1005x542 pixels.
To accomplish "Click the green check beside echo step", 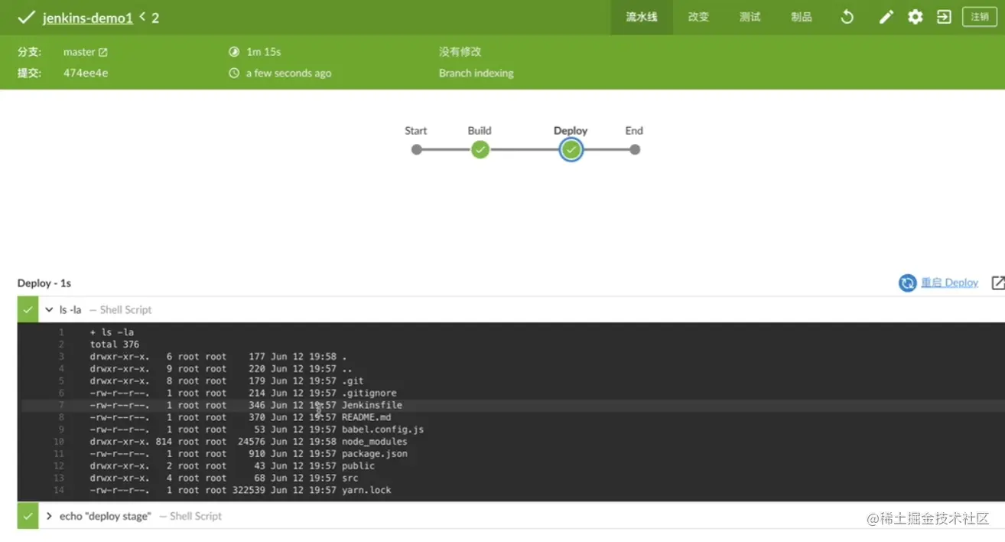I will click(x=28, y=516).
